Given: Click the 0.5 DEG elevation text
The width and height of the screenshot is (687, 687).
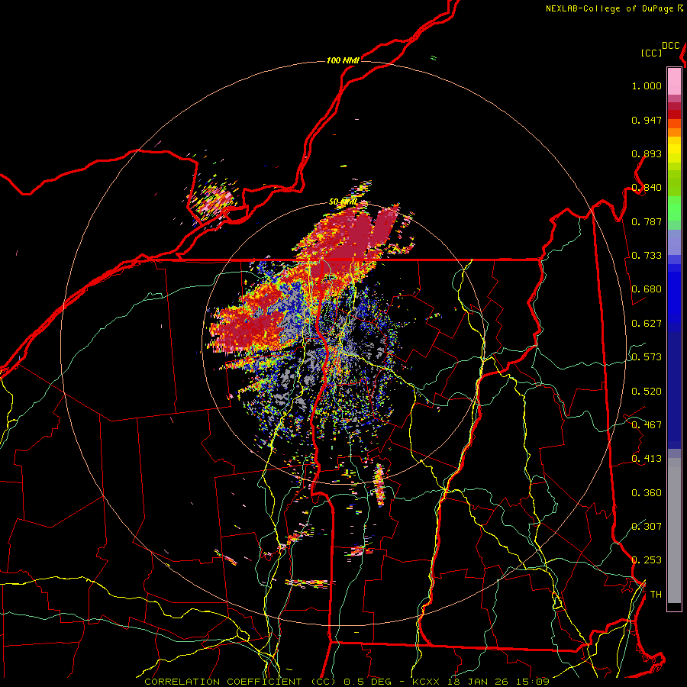Looking at the screenshot, I should coord(369,682).
